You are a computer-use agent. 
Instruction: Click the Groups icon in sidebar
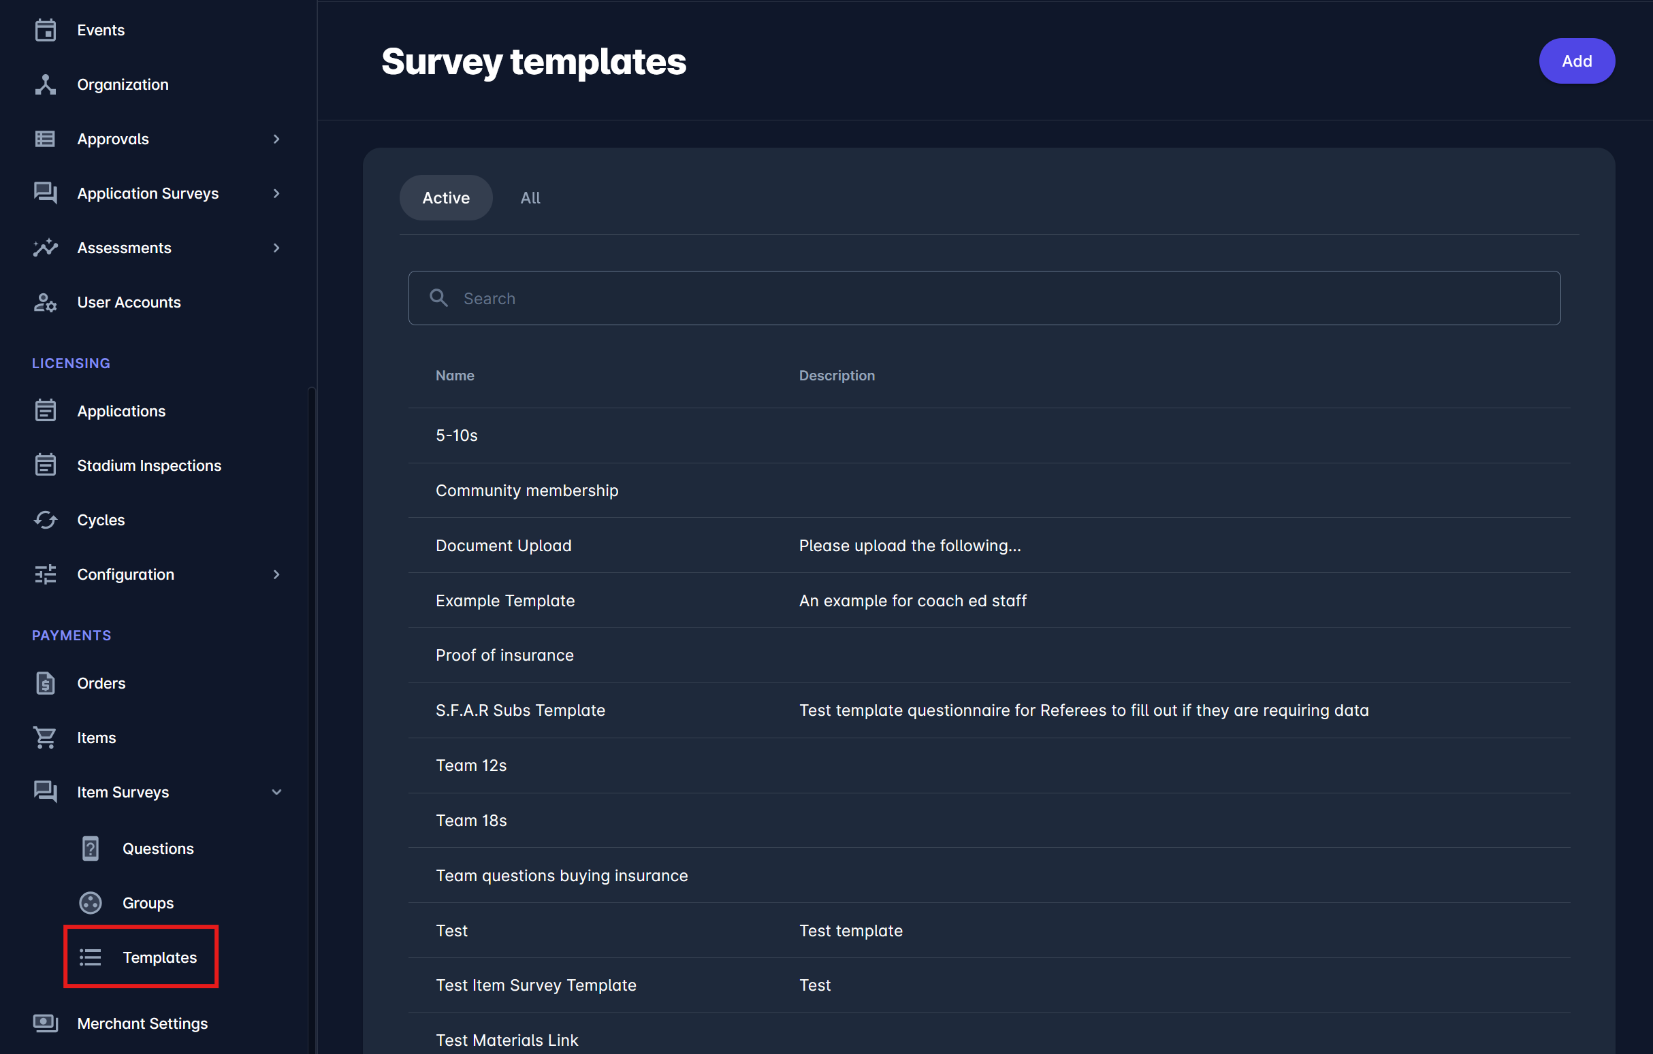point(91,903)
